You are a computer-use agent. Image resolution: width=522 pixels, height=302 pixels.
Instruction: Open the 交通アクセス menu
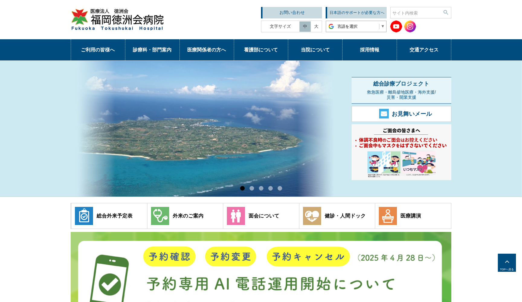point(424,50)
